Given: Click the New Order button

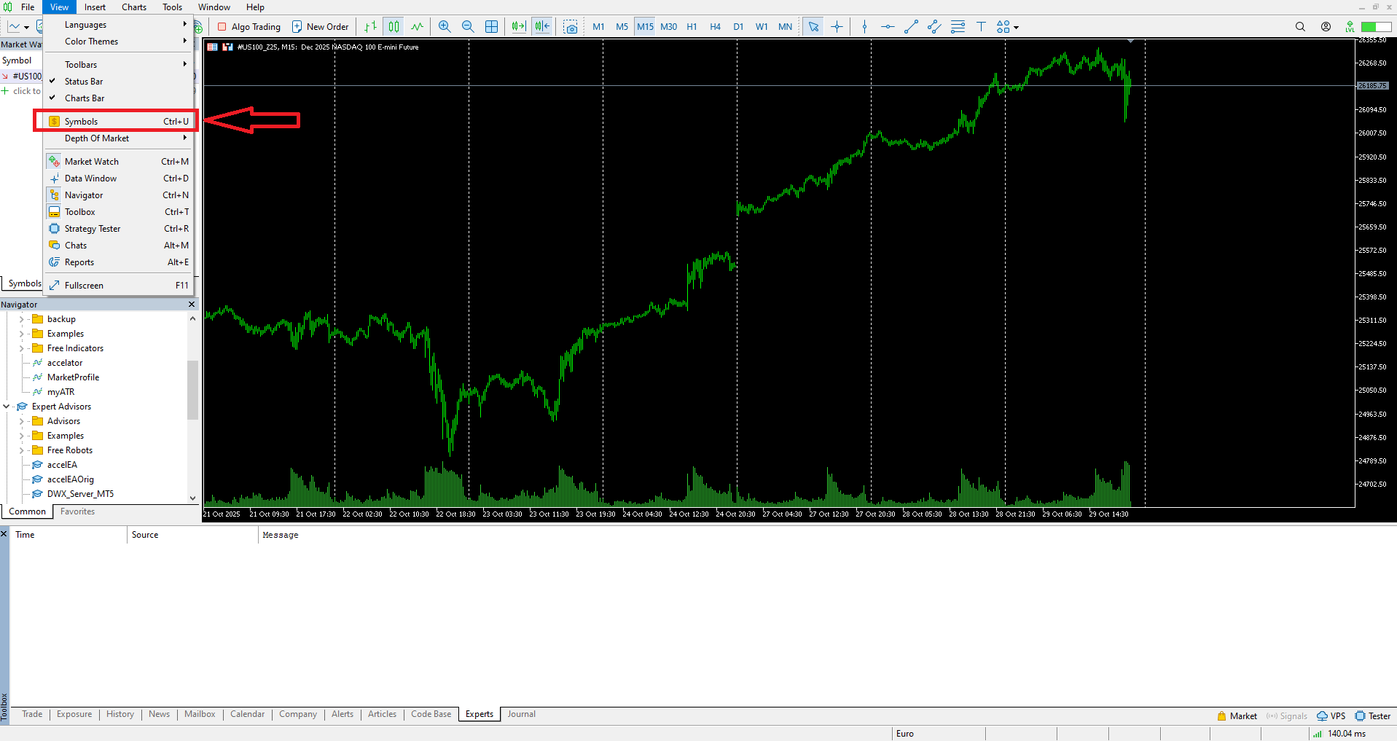Looking at the screenshot, I should click(x=320, y=27).
